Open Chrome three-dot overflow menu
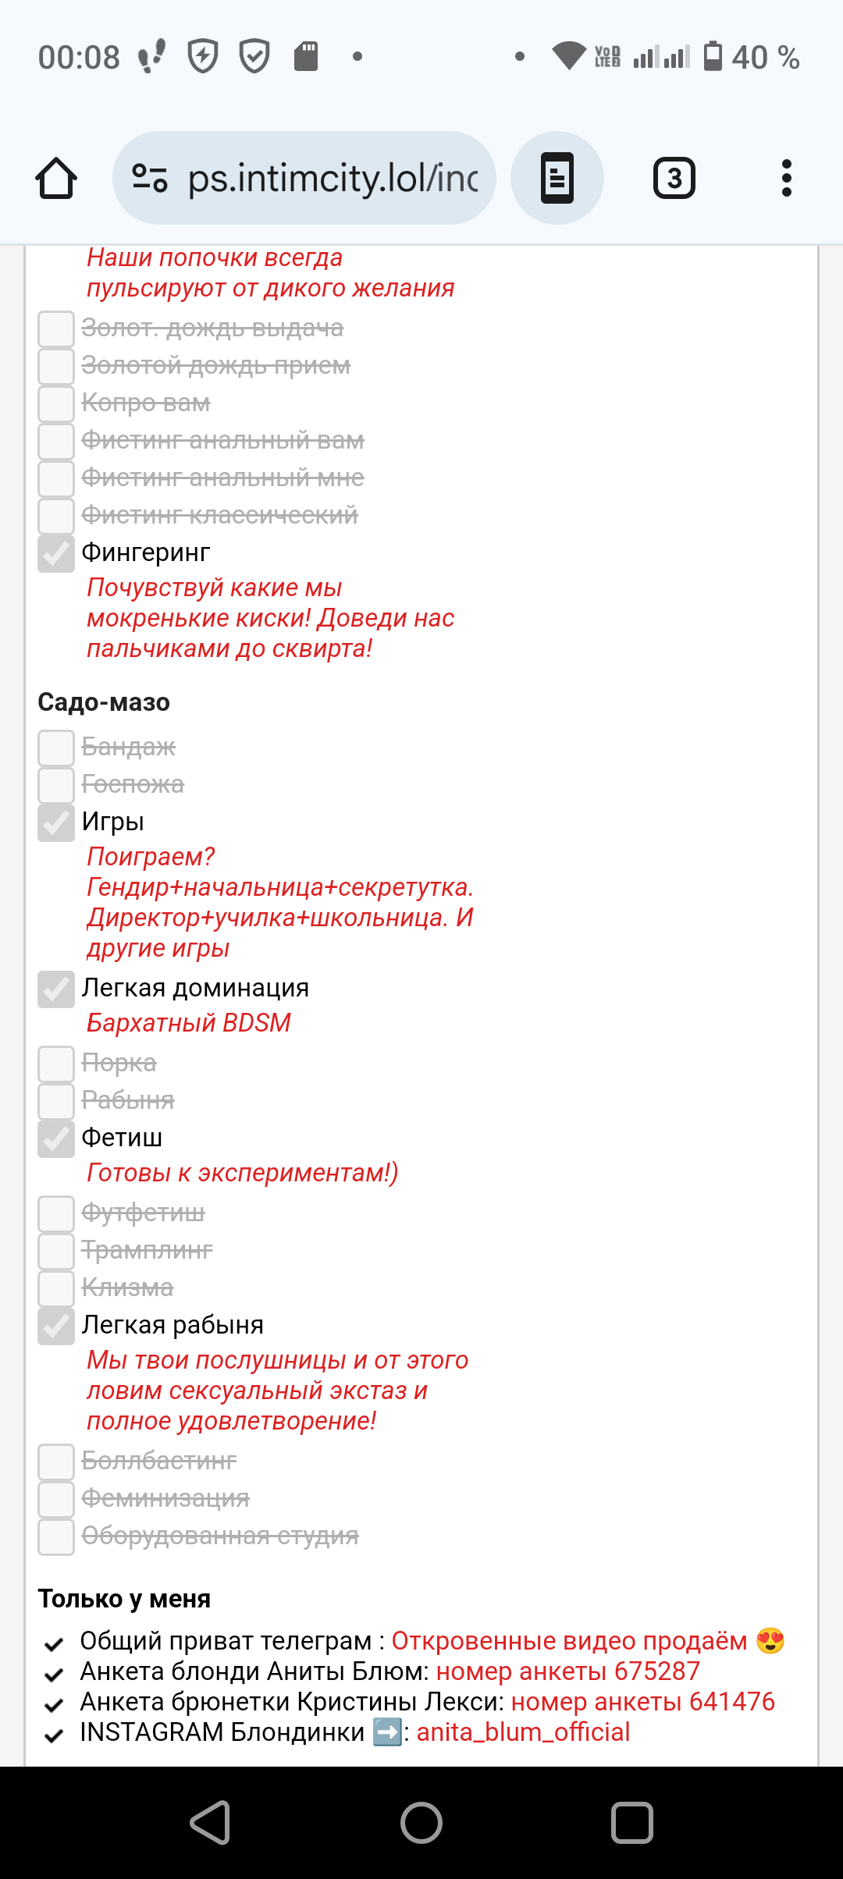843x1879 pixels. (787, 178)
